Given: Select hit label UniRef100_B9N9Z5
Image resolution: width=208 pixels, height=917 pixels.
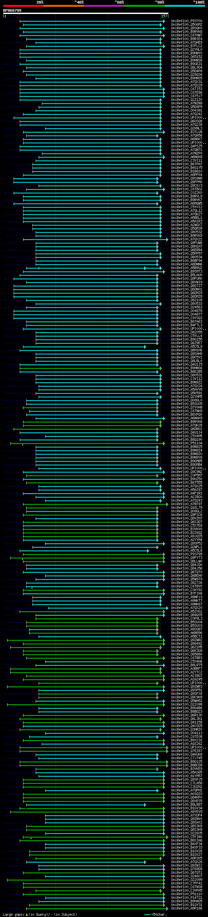Looking at the screenshot, I should coord(186,447).
